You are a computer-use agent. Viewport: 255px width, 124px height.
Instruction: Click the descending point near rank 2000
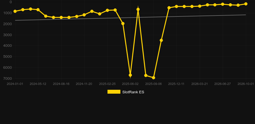[123, 24]
